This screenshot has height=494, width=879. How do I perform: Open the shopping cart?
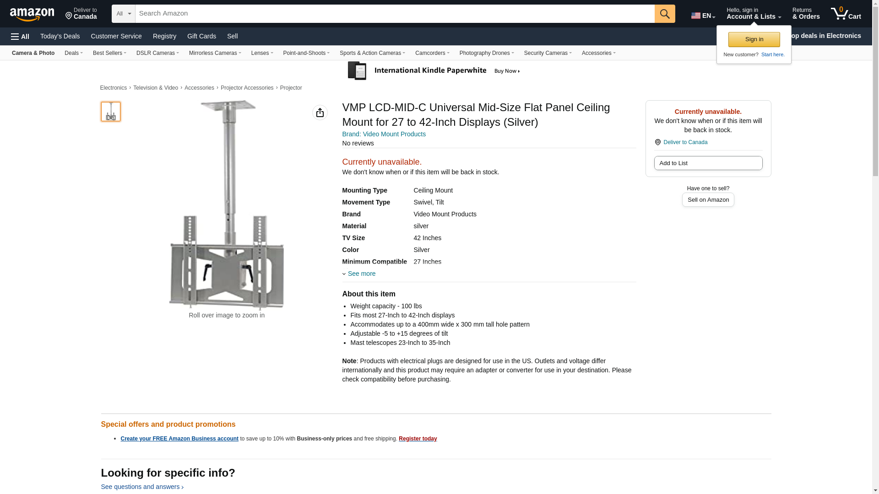[846, 14]
